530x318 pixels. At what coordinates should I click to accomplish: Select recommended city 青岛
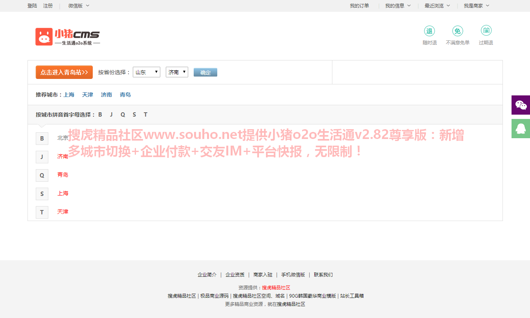click(125, 95)
